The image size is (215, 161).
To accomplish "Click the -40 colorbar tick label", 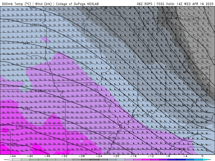I will pyautogui.click(x=30, y=156).
